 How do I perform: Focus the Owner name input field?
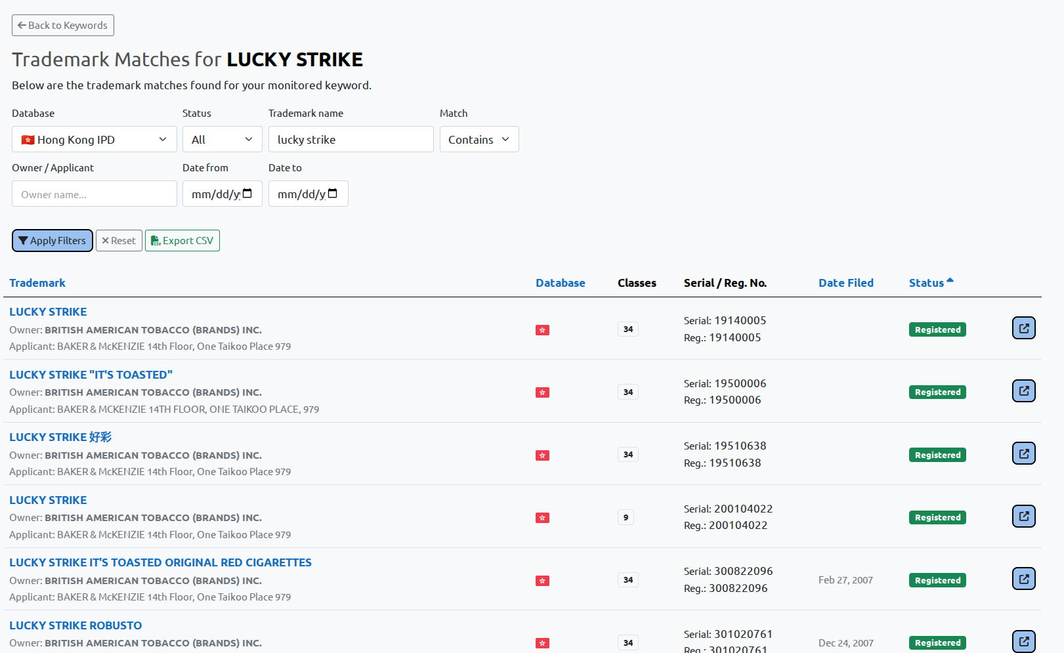94,194
